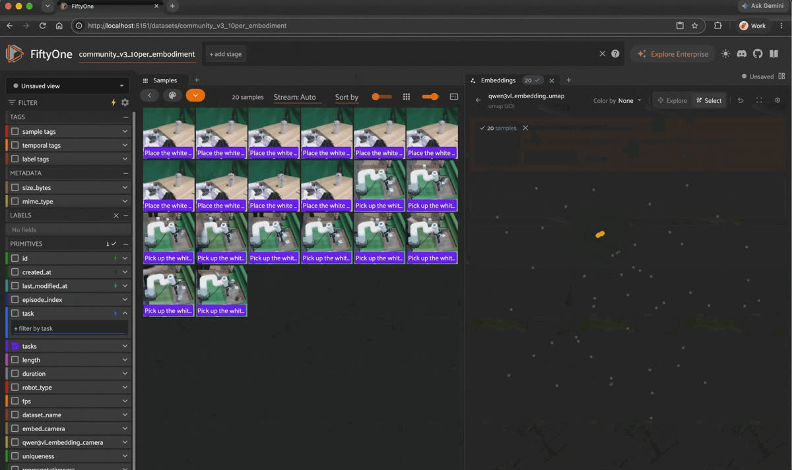Viewport: 792px width, 470px height.
Task: Reload the browser page
Action: point(42,26)
